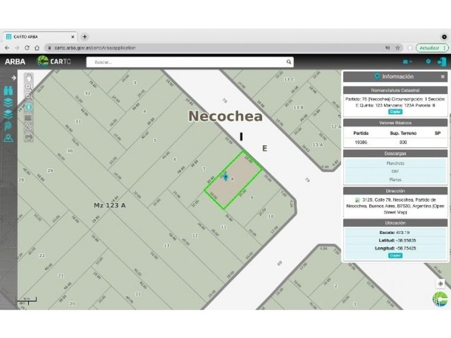Bookmark the page with the star icon
The image size is (451, 338).
397,48
